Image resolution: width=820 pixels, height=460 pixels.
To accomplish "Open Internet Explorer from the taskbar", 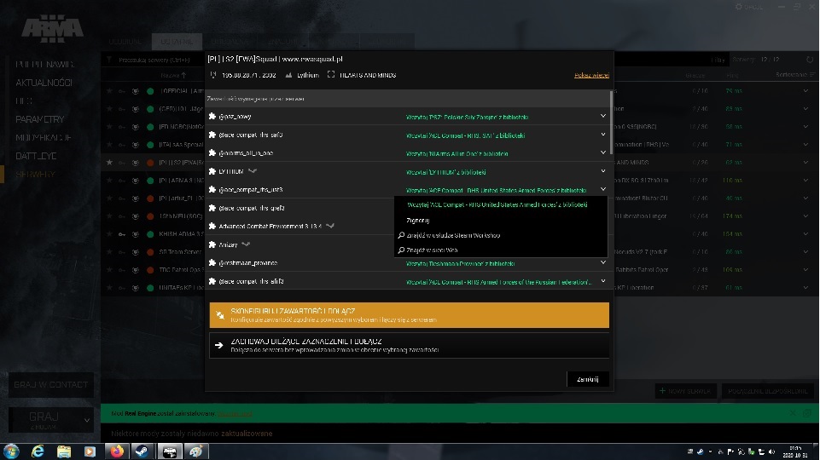I will coord(38,451).
